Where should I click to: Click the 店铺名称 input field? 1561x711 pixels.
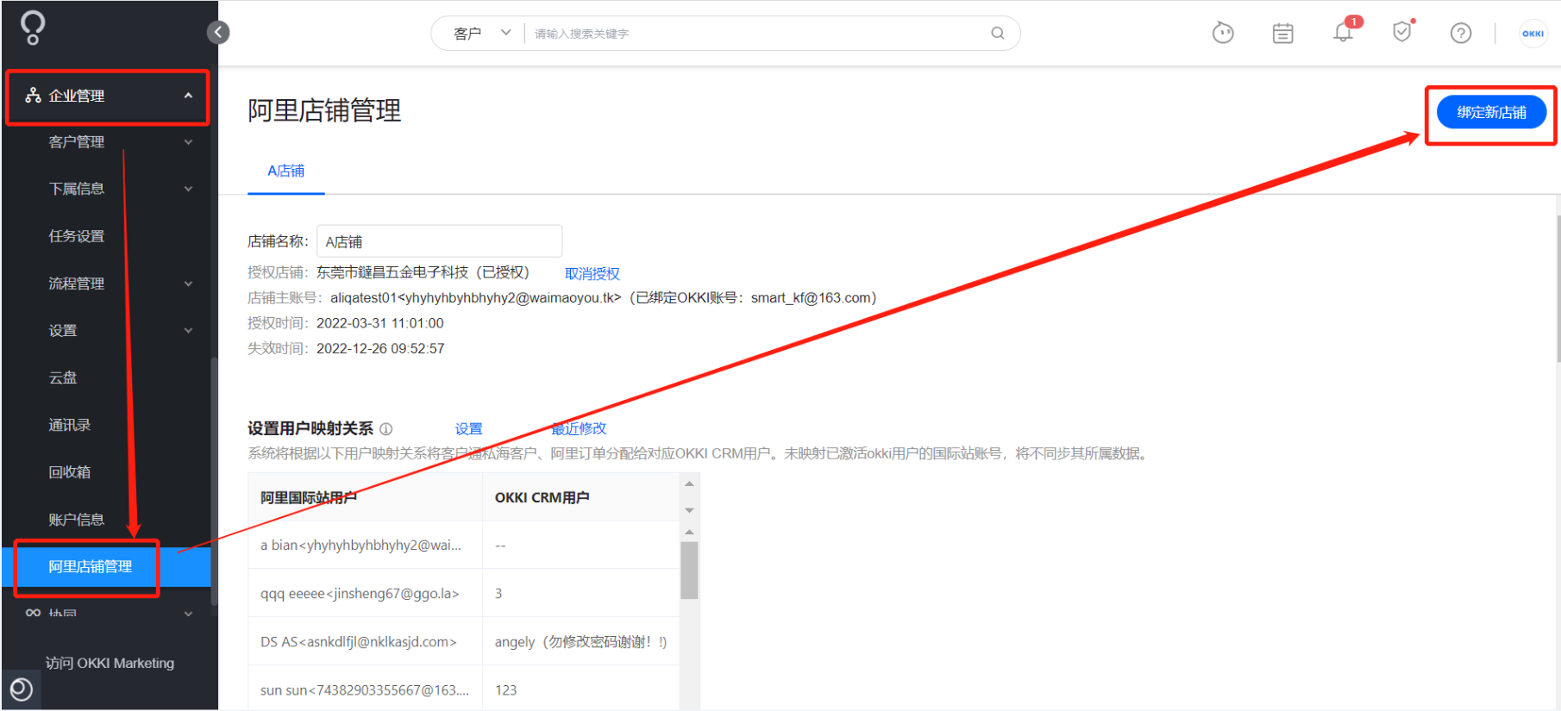[x=440, y=241]
